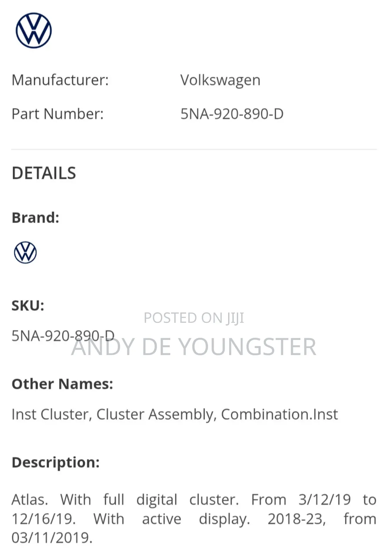Click the Description: heading
The image size is (388, 559).
(56, 462)
